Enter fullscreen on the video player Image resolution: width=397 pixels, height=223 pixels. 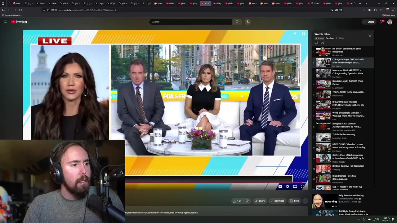pyautogui.click(x=302, y=186)
